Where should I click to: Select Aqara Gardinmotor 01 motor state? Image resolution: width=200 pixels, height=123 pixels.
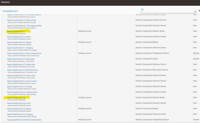point(21,75)
